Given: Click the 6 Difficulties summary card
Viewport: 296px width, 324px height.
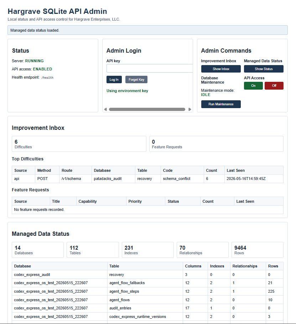Looking at the screenshot, I should [x=79, y=144].
